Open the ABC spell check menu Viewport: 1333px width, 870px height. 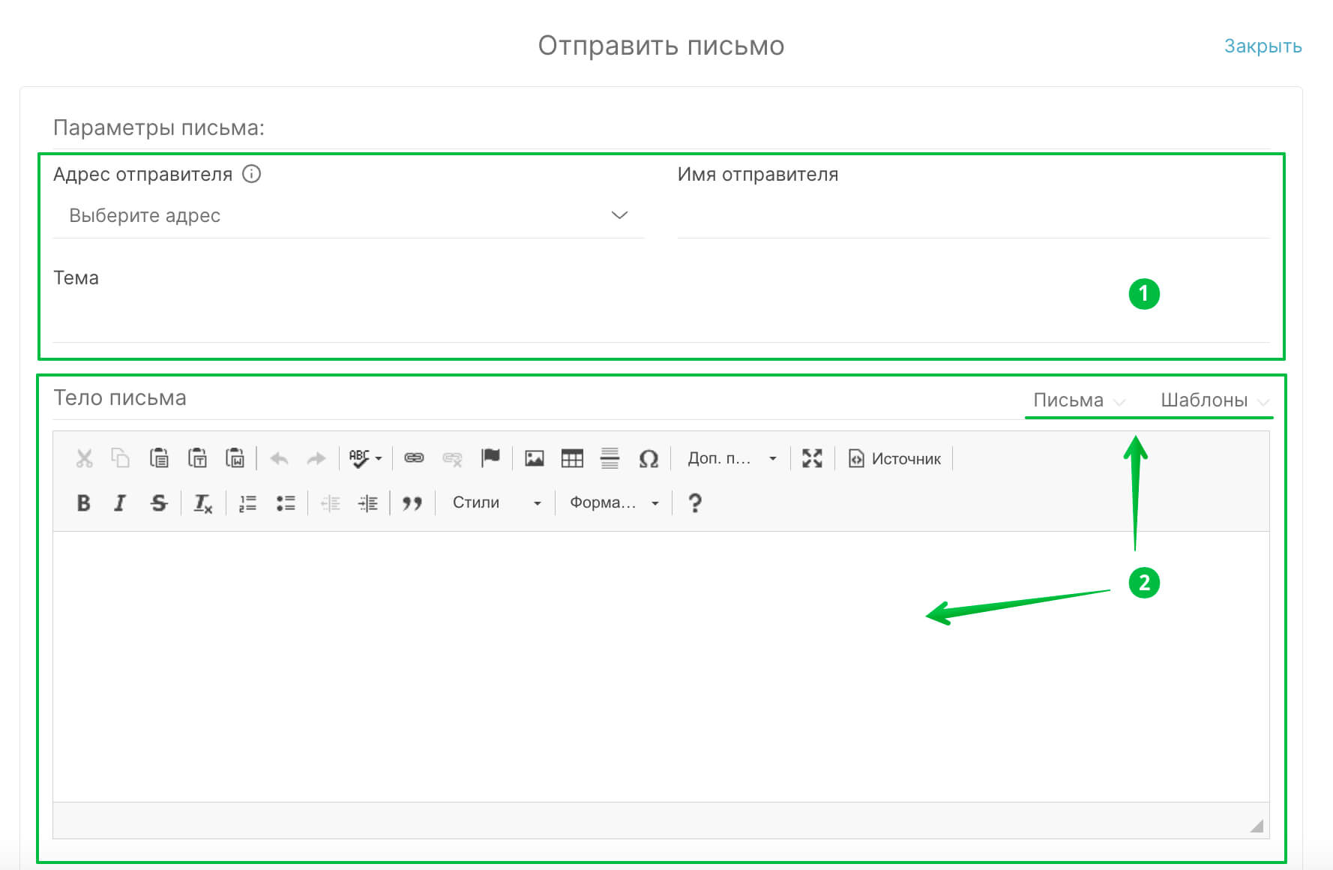(365, 458)
